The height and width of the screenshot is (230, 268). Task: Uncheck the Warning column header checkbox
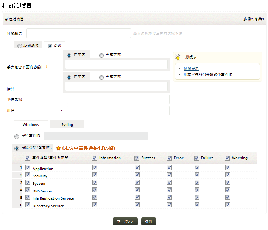pos(227,158)
